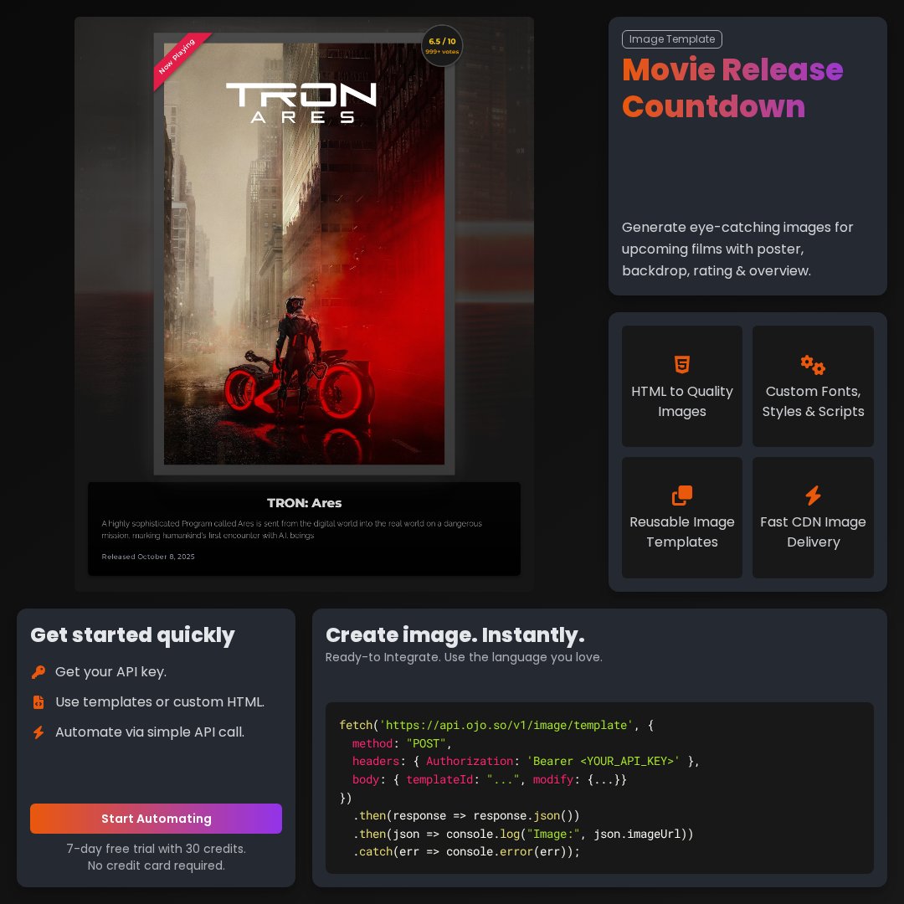Click Automate via simple API call text
Screen dimensions: 904x904
[150, 732]
